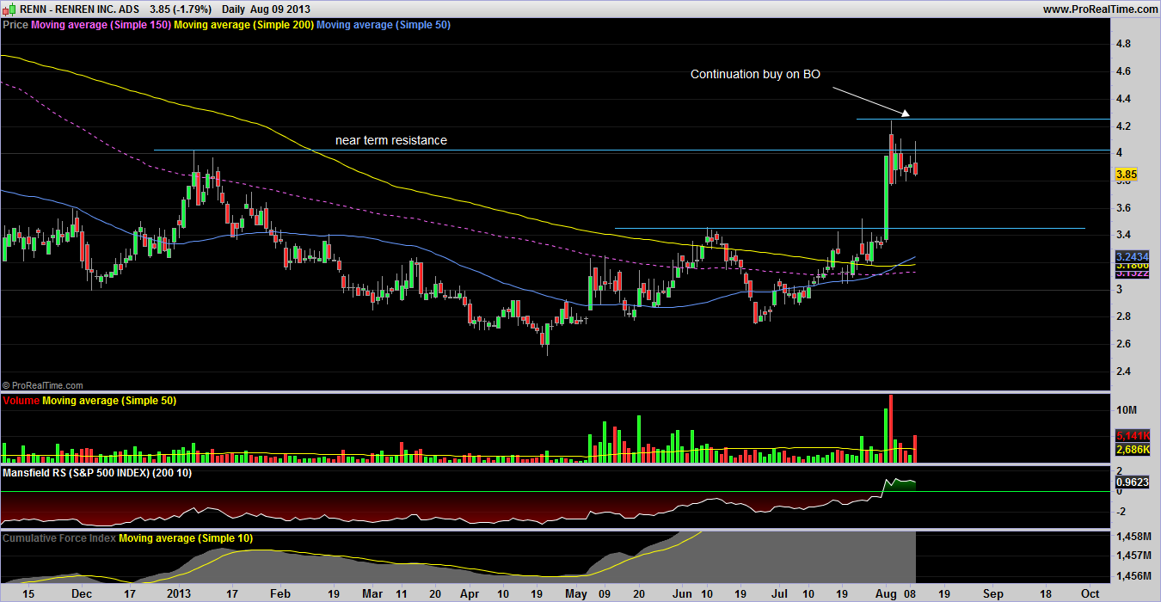1161x602 pixels.
Task: Click the pink Moving average (Simple 150) label
Action: pyautogui.click(x=101, y=25)
